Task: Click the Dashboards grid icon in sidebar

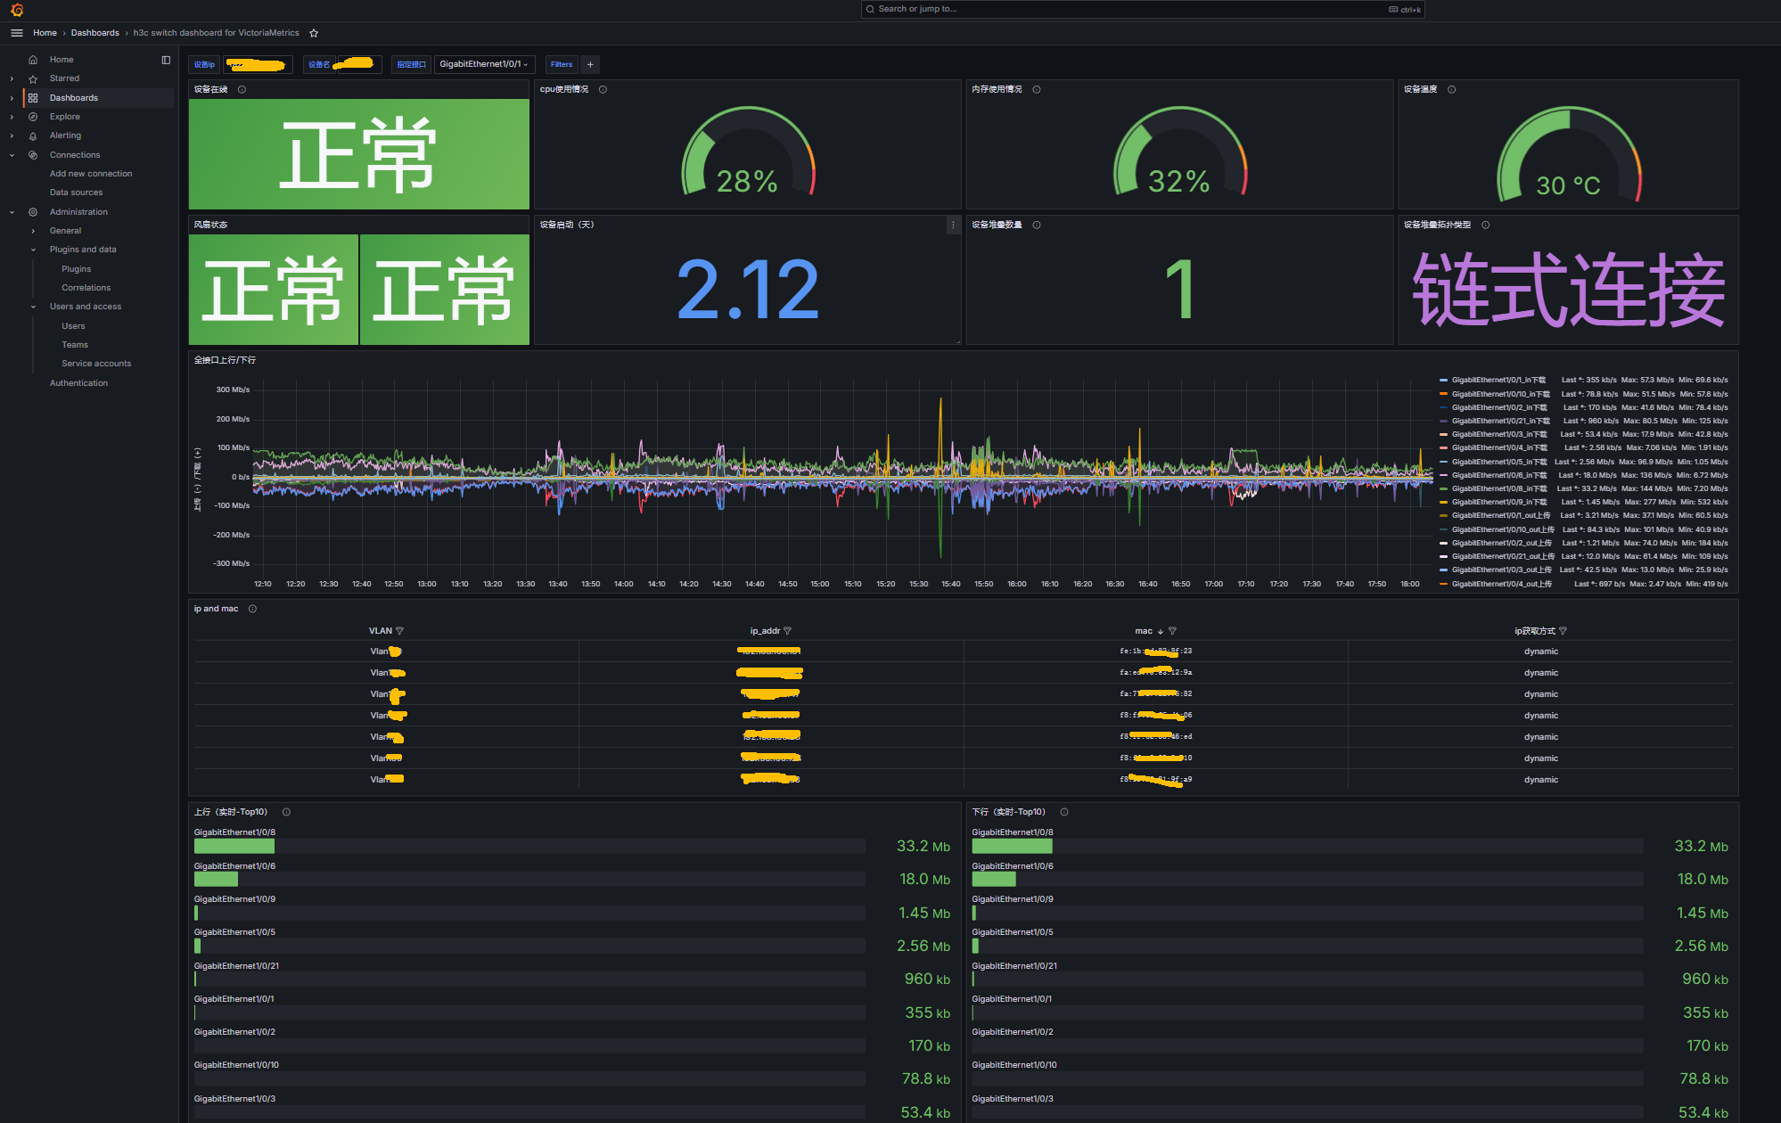Action: (33, 98)
